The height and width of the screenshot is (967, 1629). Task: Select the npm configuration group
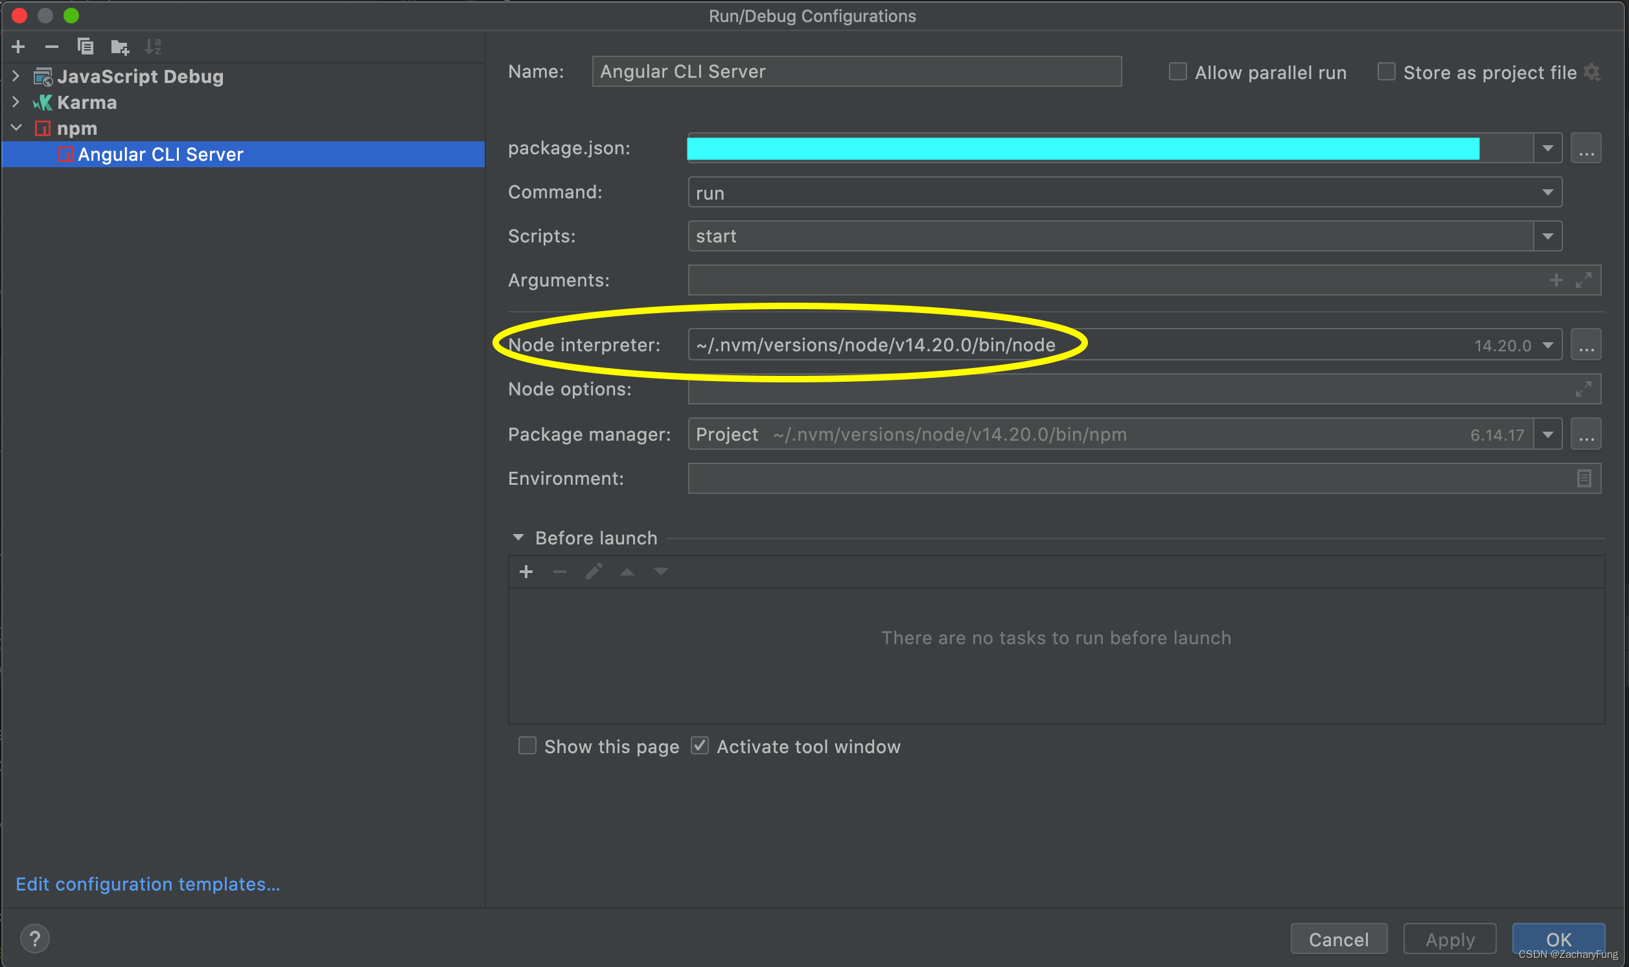click(x=77, y=128)
